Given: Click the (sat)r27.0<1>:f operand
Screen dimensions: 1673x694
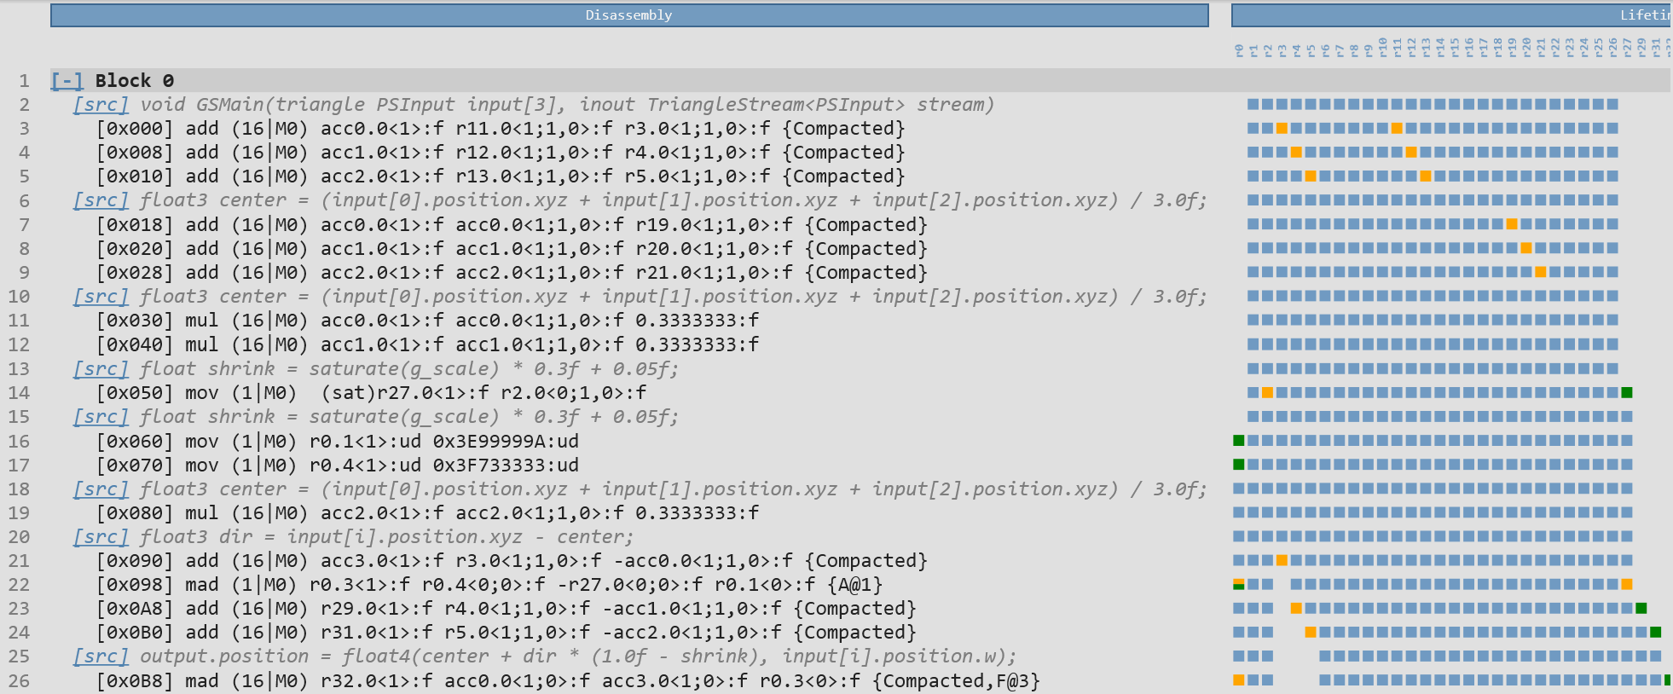Looking at the screenshot, I should click(405, 393).
